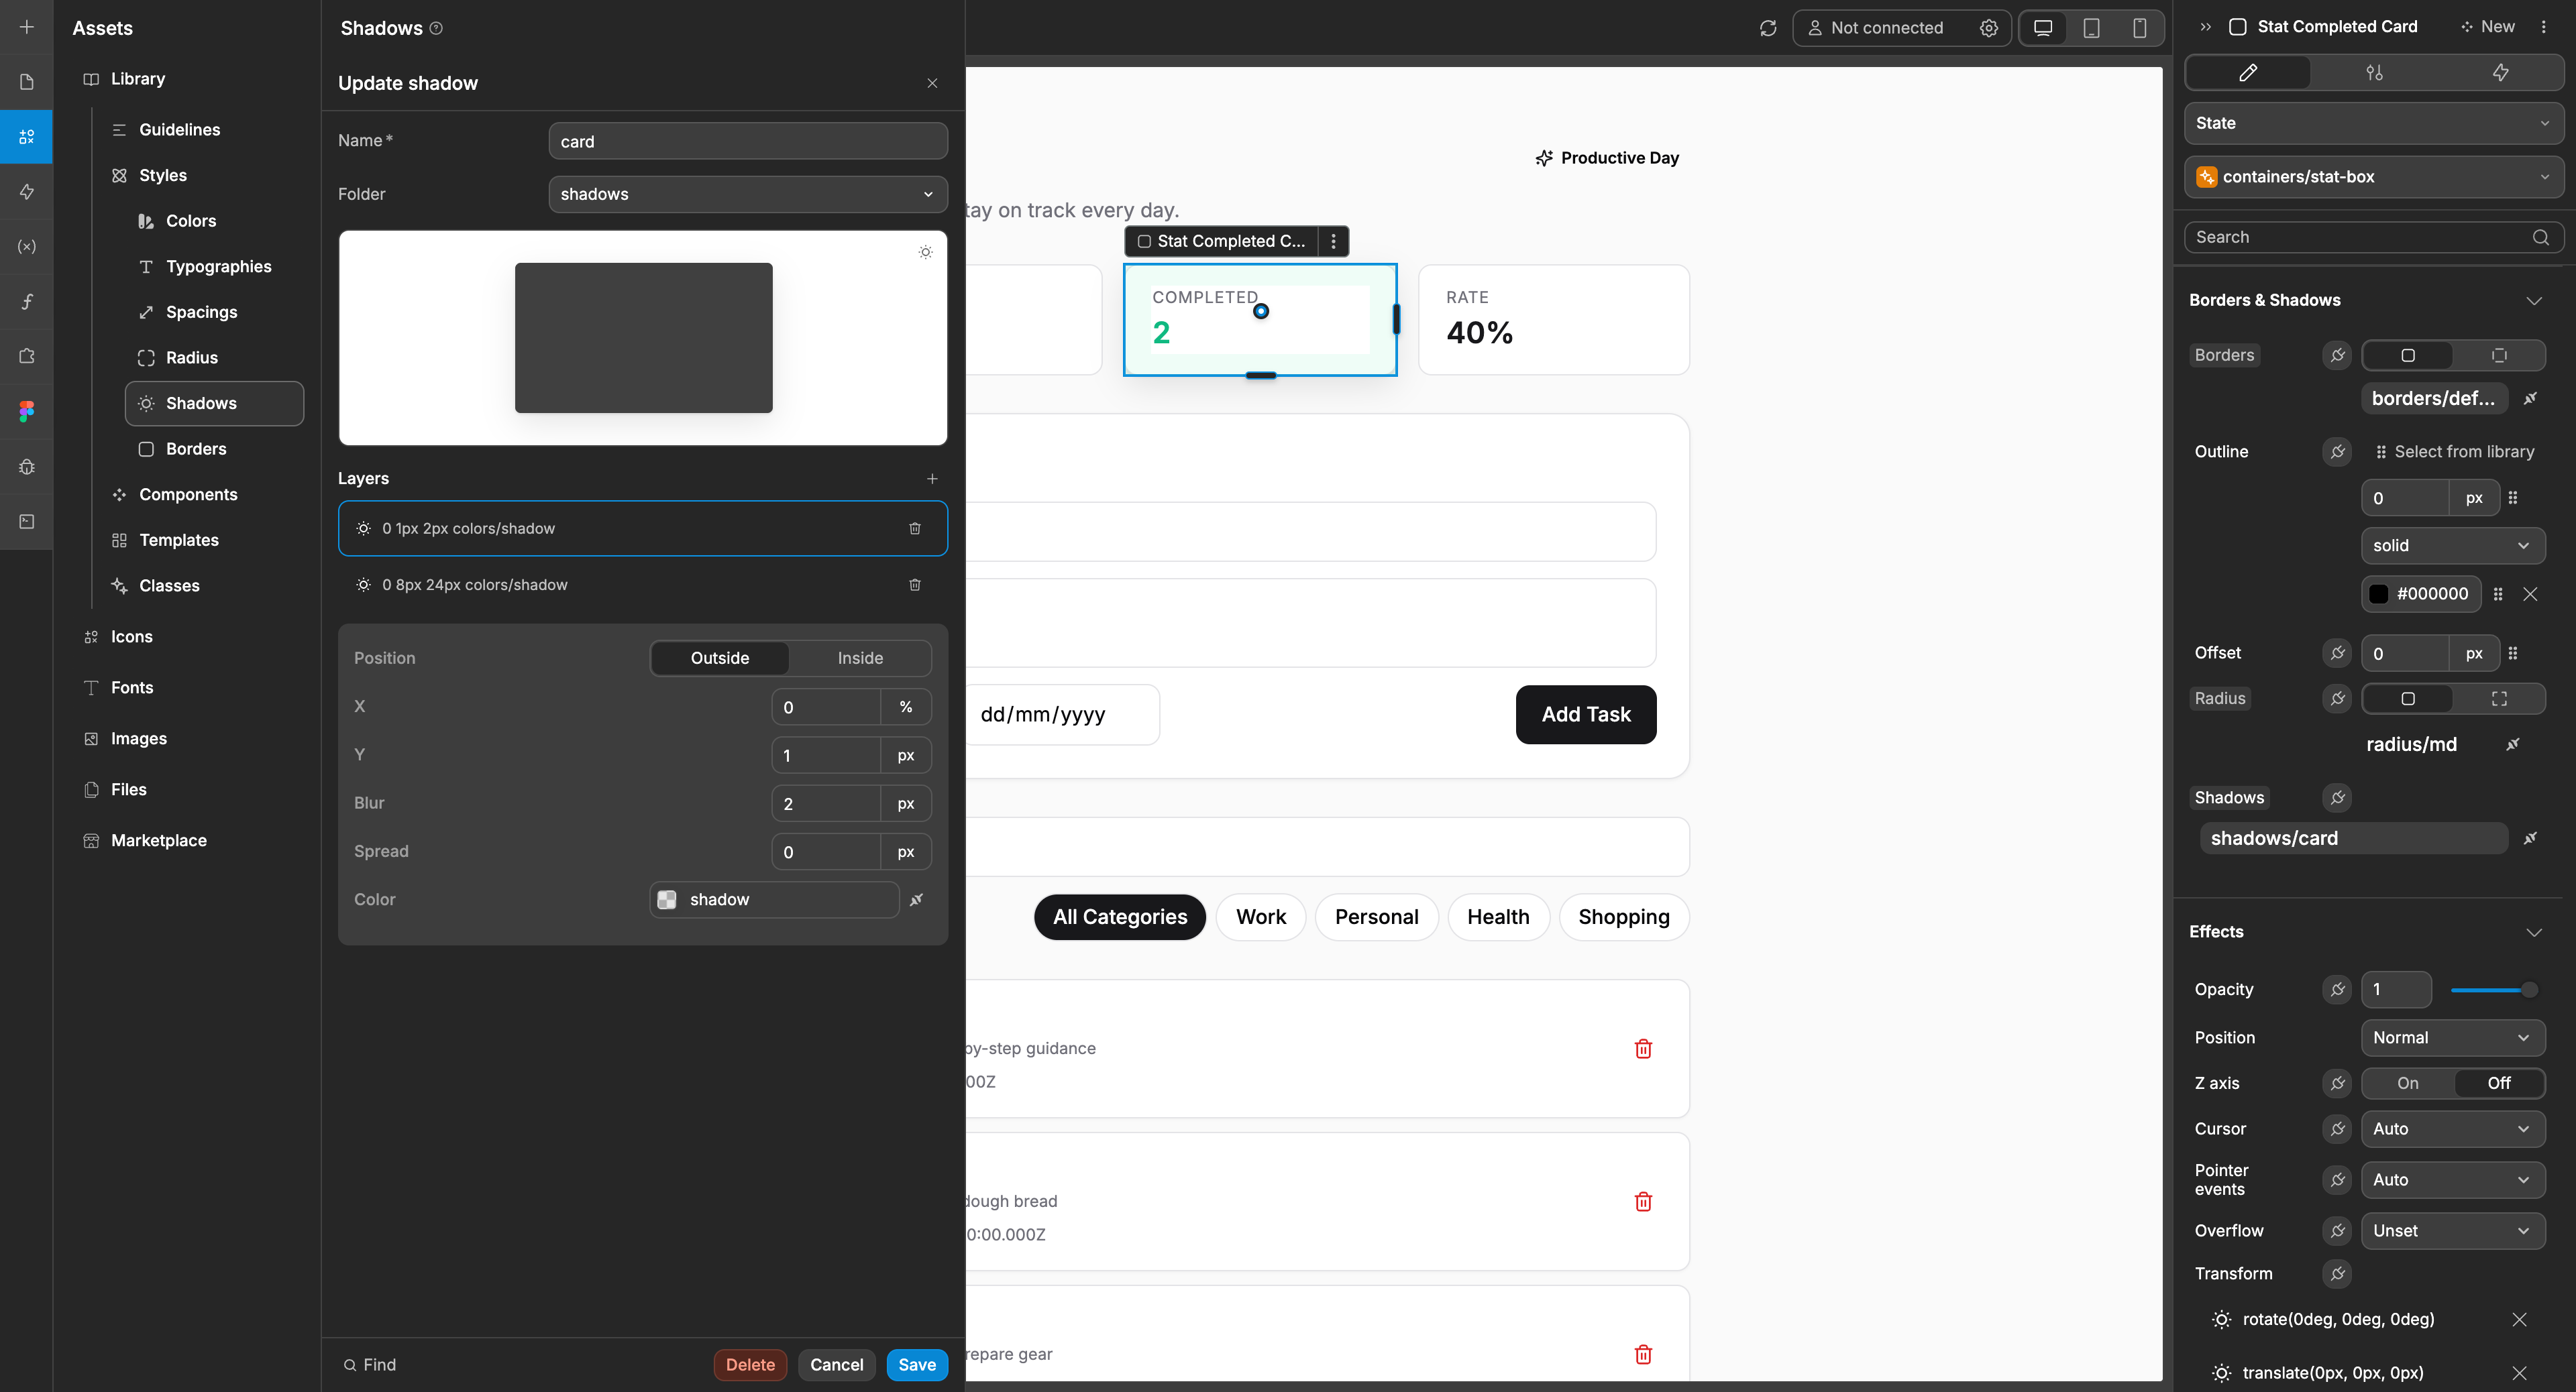Collapse the Effects section

[2533, 931]
